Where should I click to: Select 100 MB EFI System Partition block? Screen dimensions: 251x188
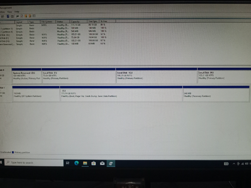coord(36,93)
